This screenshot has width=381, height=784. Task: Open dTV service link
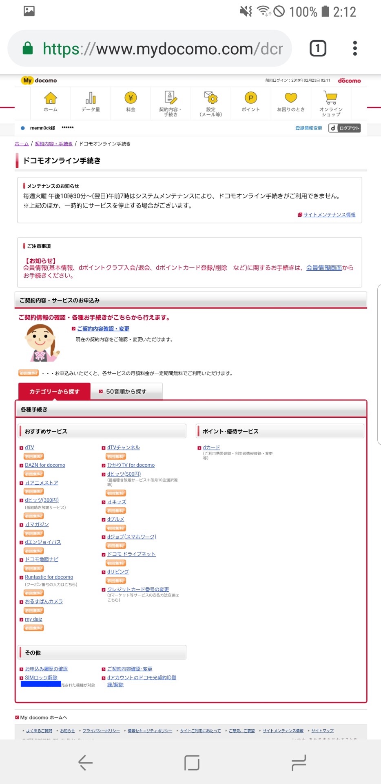pos(29,448)
